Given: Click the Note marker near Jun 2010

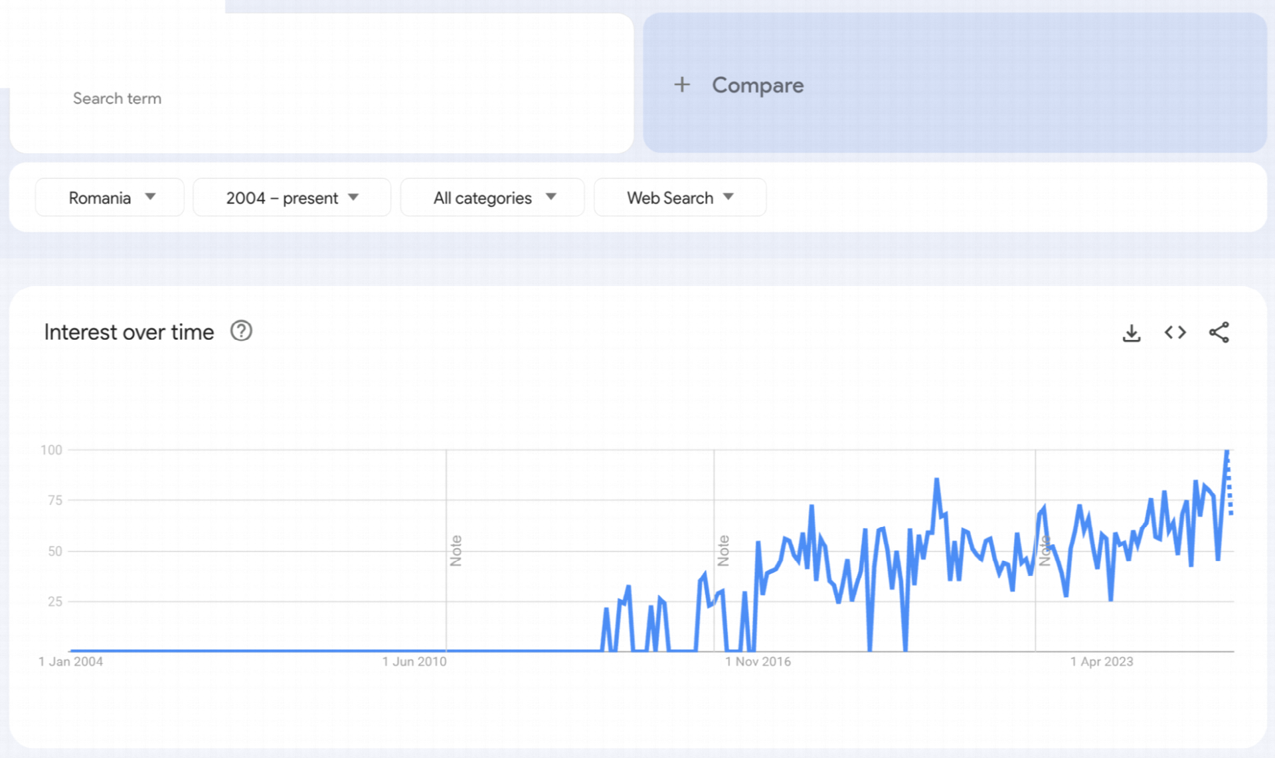Looking at the screenshot, I should point(456,550).
